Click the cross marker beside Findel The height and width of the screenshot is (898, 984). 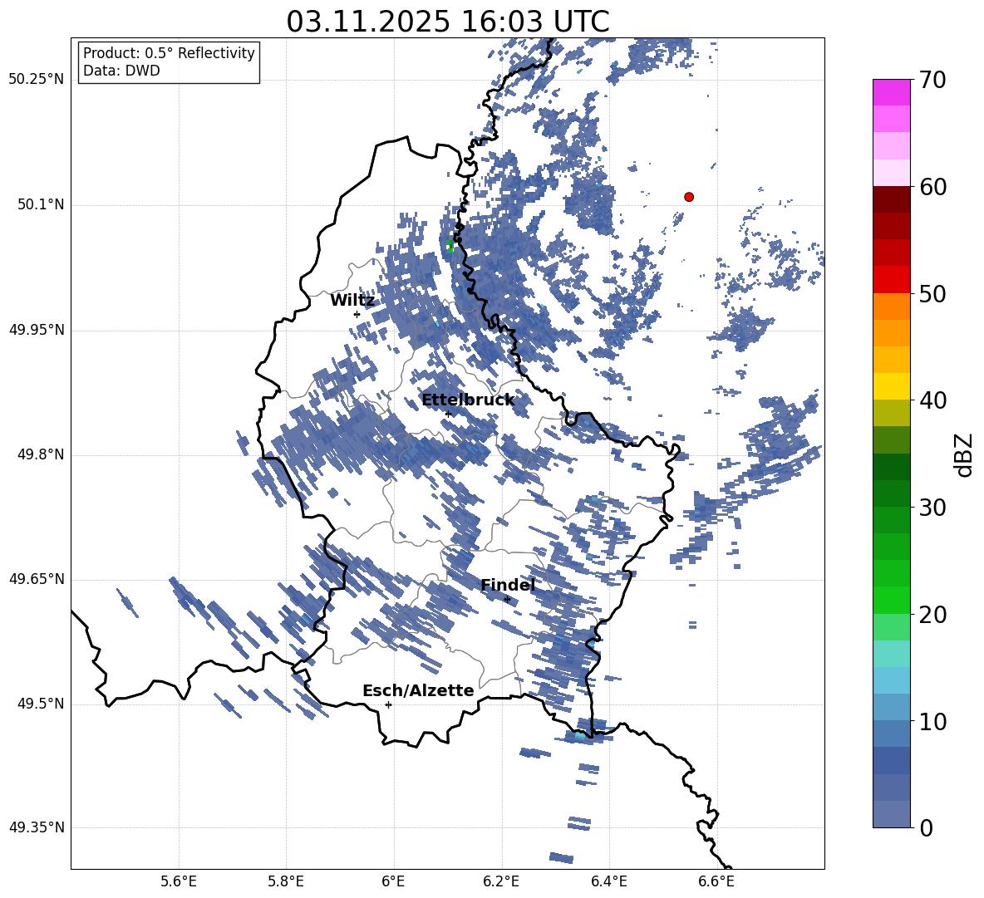508,600
